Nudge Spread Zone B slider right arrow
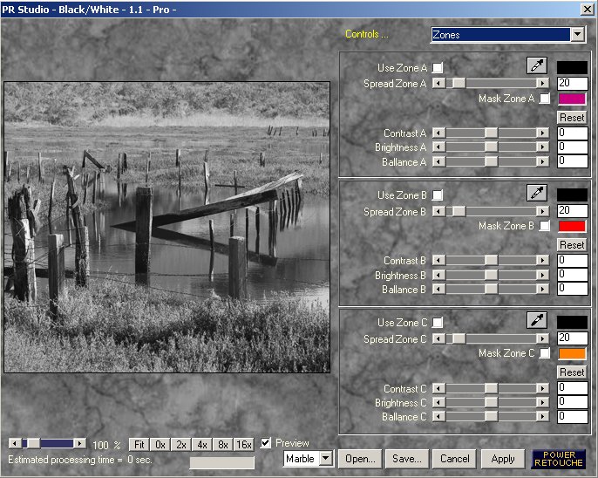This screenshot has width=598, height=478. [542, 211]
